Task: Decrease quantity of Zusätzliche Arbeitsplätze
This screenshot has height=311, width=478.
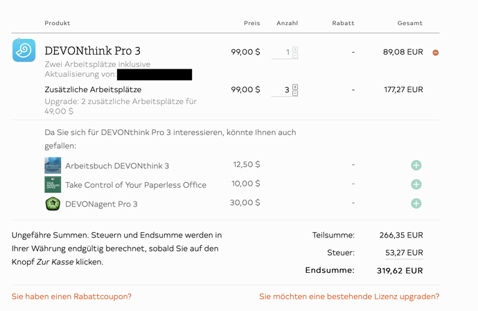Action: 295,93
